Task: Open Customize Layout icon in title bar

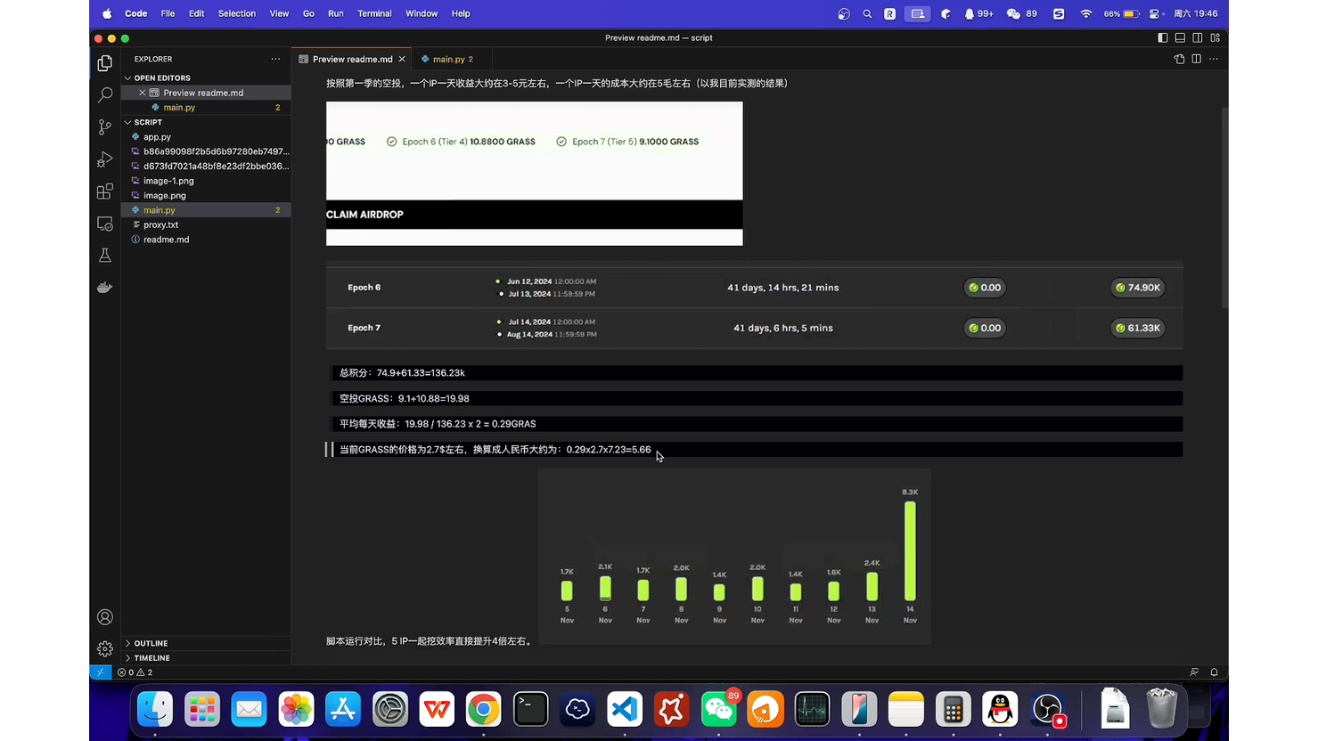Action: tap(1215, 37)
